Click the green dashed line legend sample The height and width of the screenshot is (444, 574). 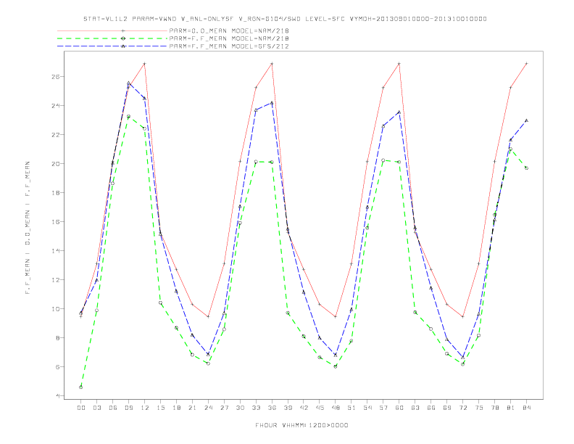point(112,38)
